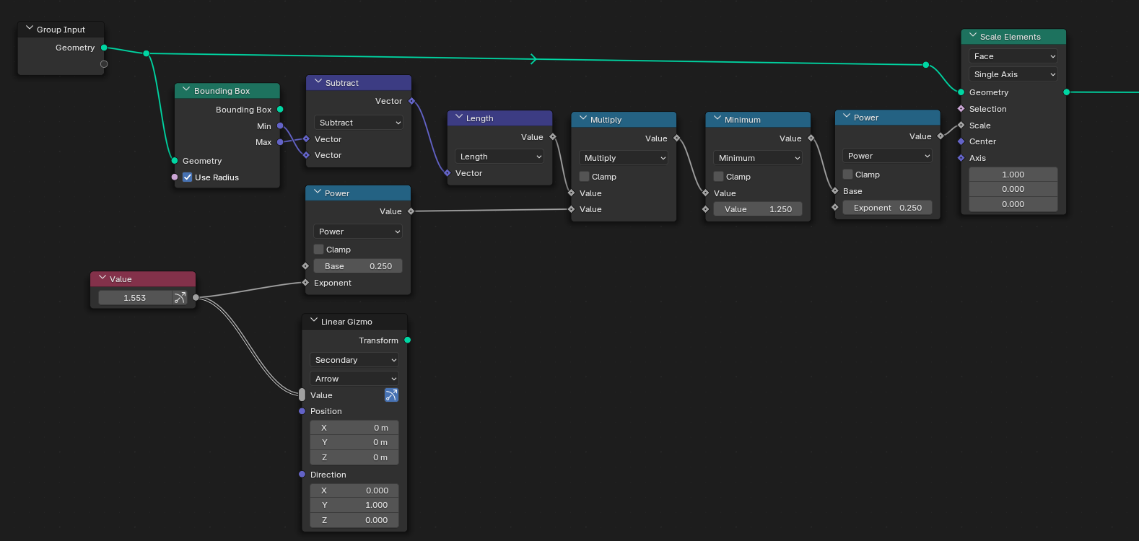
Task: Collapse the Scale Elements node
Action: click(972, 36)
